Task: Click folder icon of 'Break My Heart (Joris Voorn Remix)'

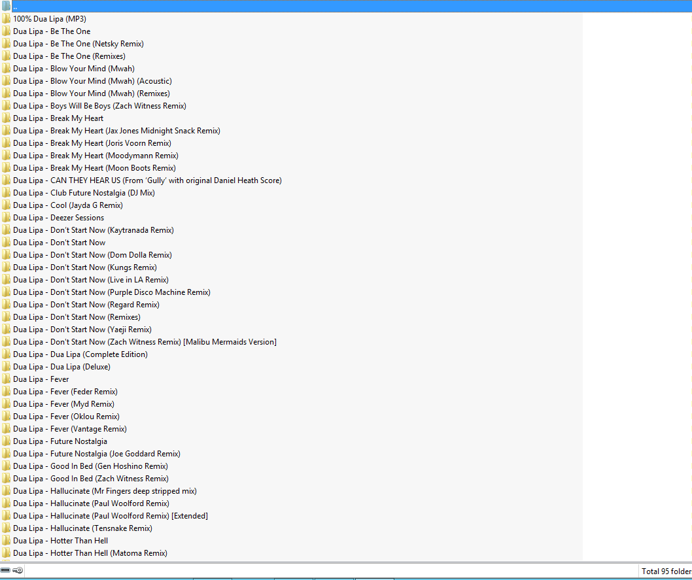Action: (x=6, y=143)
